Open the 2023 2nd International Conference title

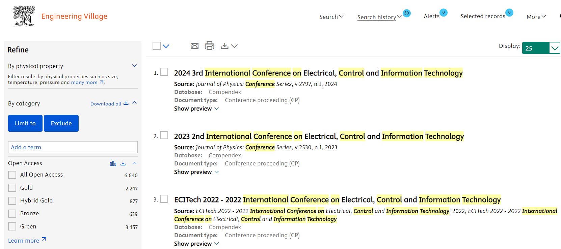(x=319, y=136)
